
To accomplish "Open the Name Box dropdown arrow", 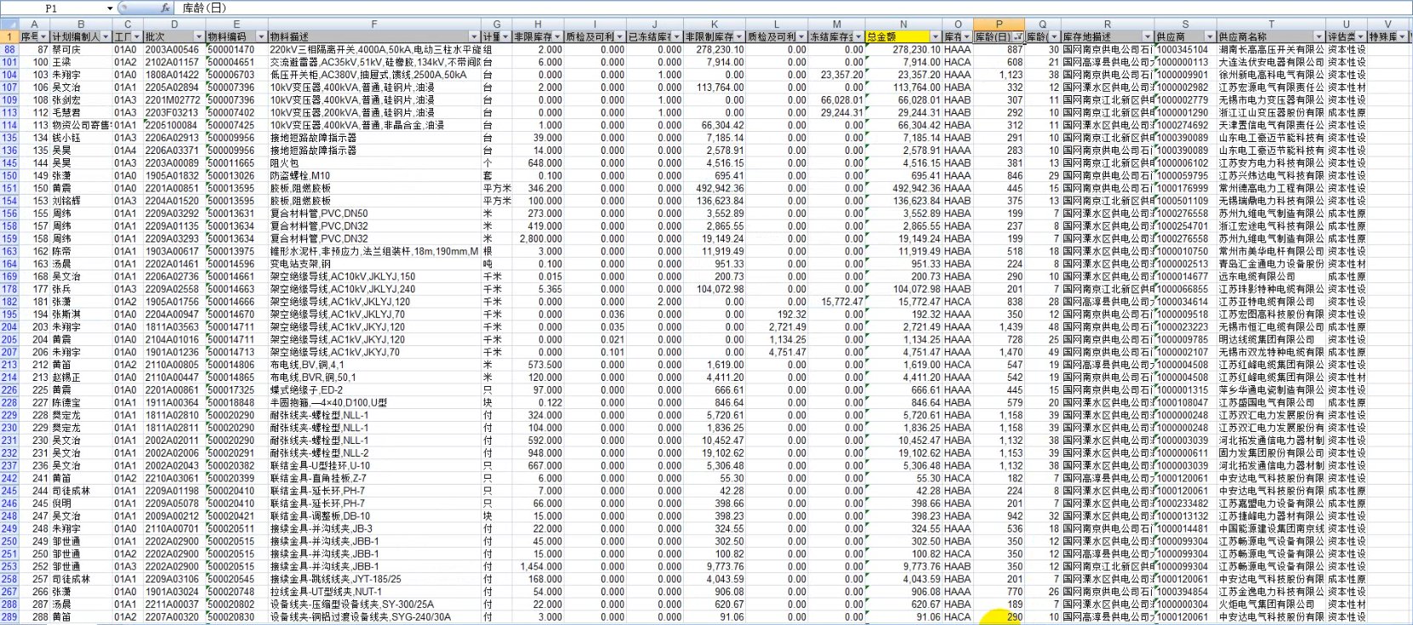I will [x=110, y=9].
